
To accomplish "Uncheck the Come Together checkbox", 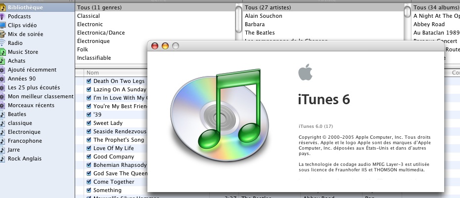I will 89,182.
